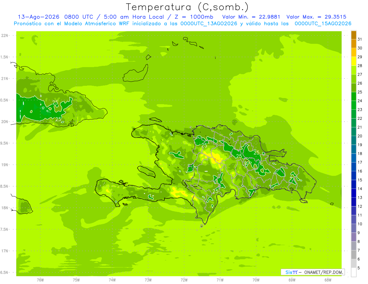Pick the lime legend band between 27 and 28
Viewport: 368px width, 284px height.
click(x=354, y=70)
